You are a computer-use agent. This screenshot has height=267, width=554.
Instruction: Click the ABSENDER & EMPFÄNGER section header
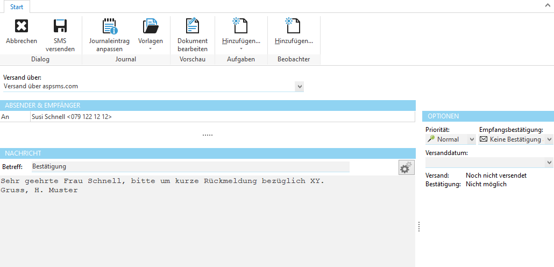[208, 106]
